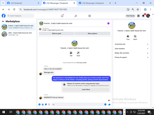Click the Name edit pencil icon
This screenshot has height=115, width=154.
point(78,53)
